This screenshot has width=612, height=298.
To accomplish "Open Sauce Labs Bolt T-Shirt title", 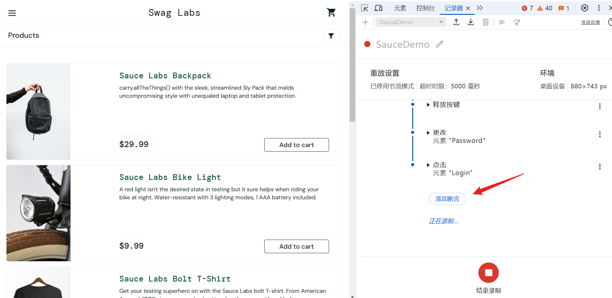I will (x=175, y=279).
